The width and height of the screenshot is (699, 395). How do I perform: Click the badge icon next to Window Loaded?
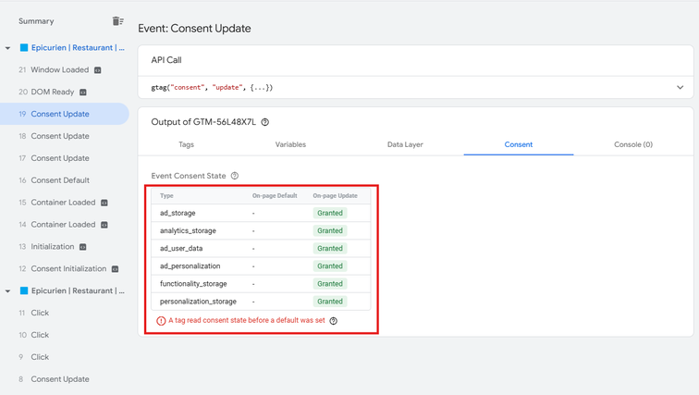click(98, 70)
